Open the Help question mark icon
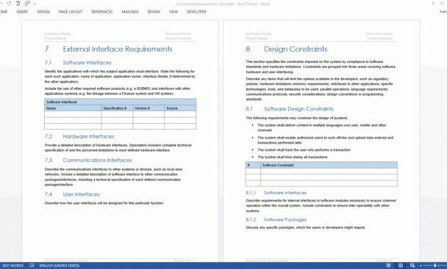The width and height of the screenshot is (447, 269). [x=433, y=4]
